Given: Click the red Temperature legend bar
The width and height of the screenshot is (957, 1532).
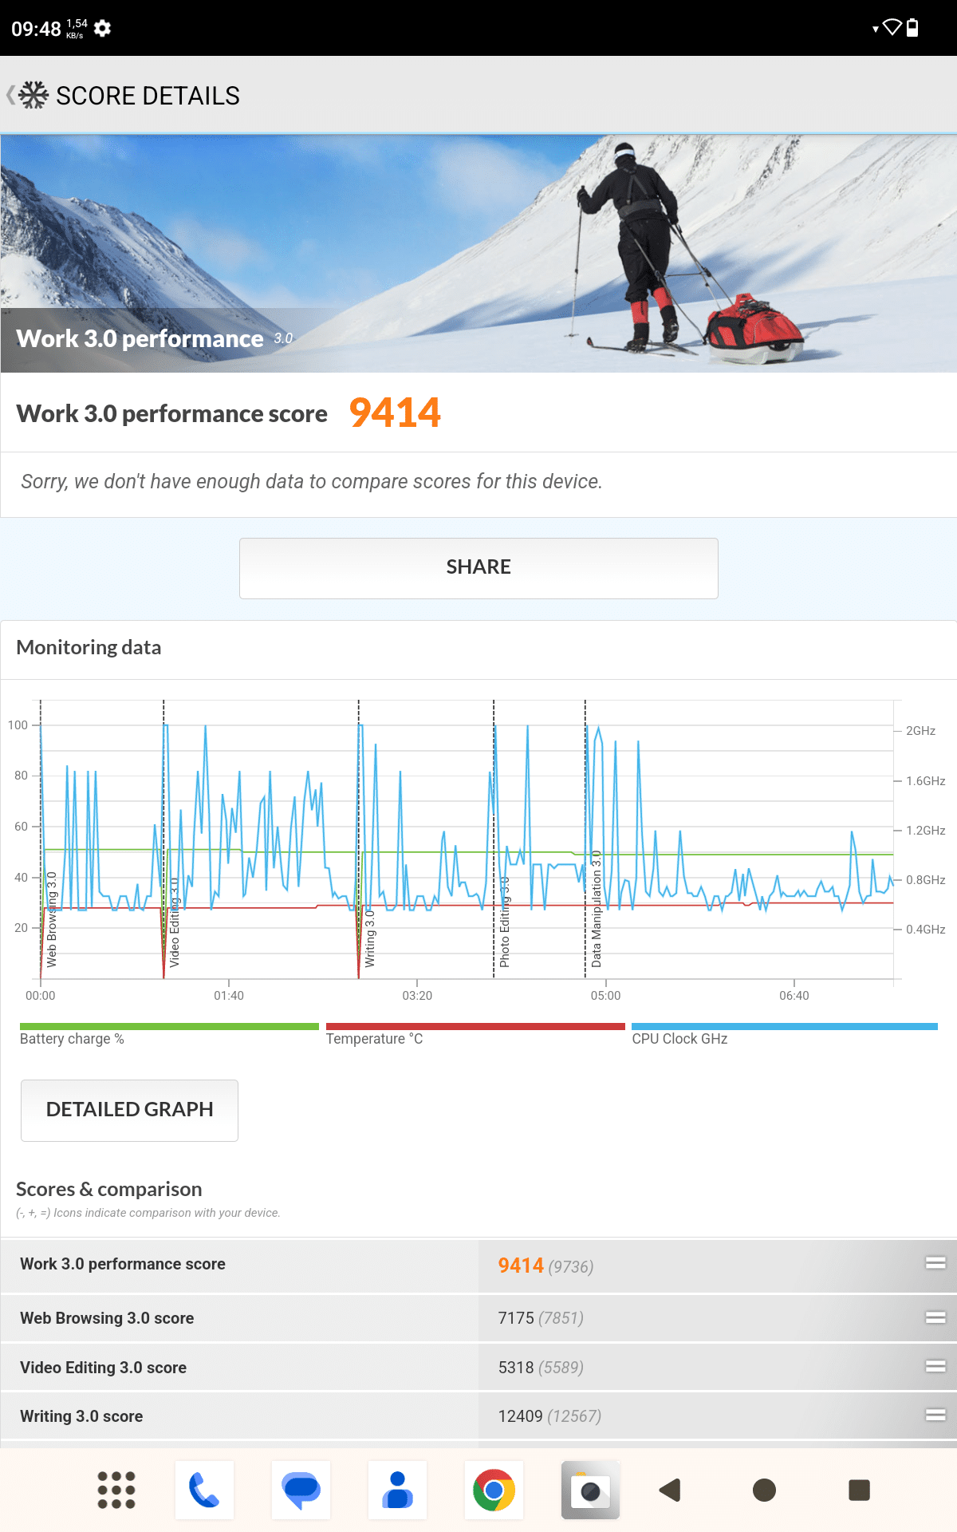Looking at the screenshot, I should click(475, 1027).
